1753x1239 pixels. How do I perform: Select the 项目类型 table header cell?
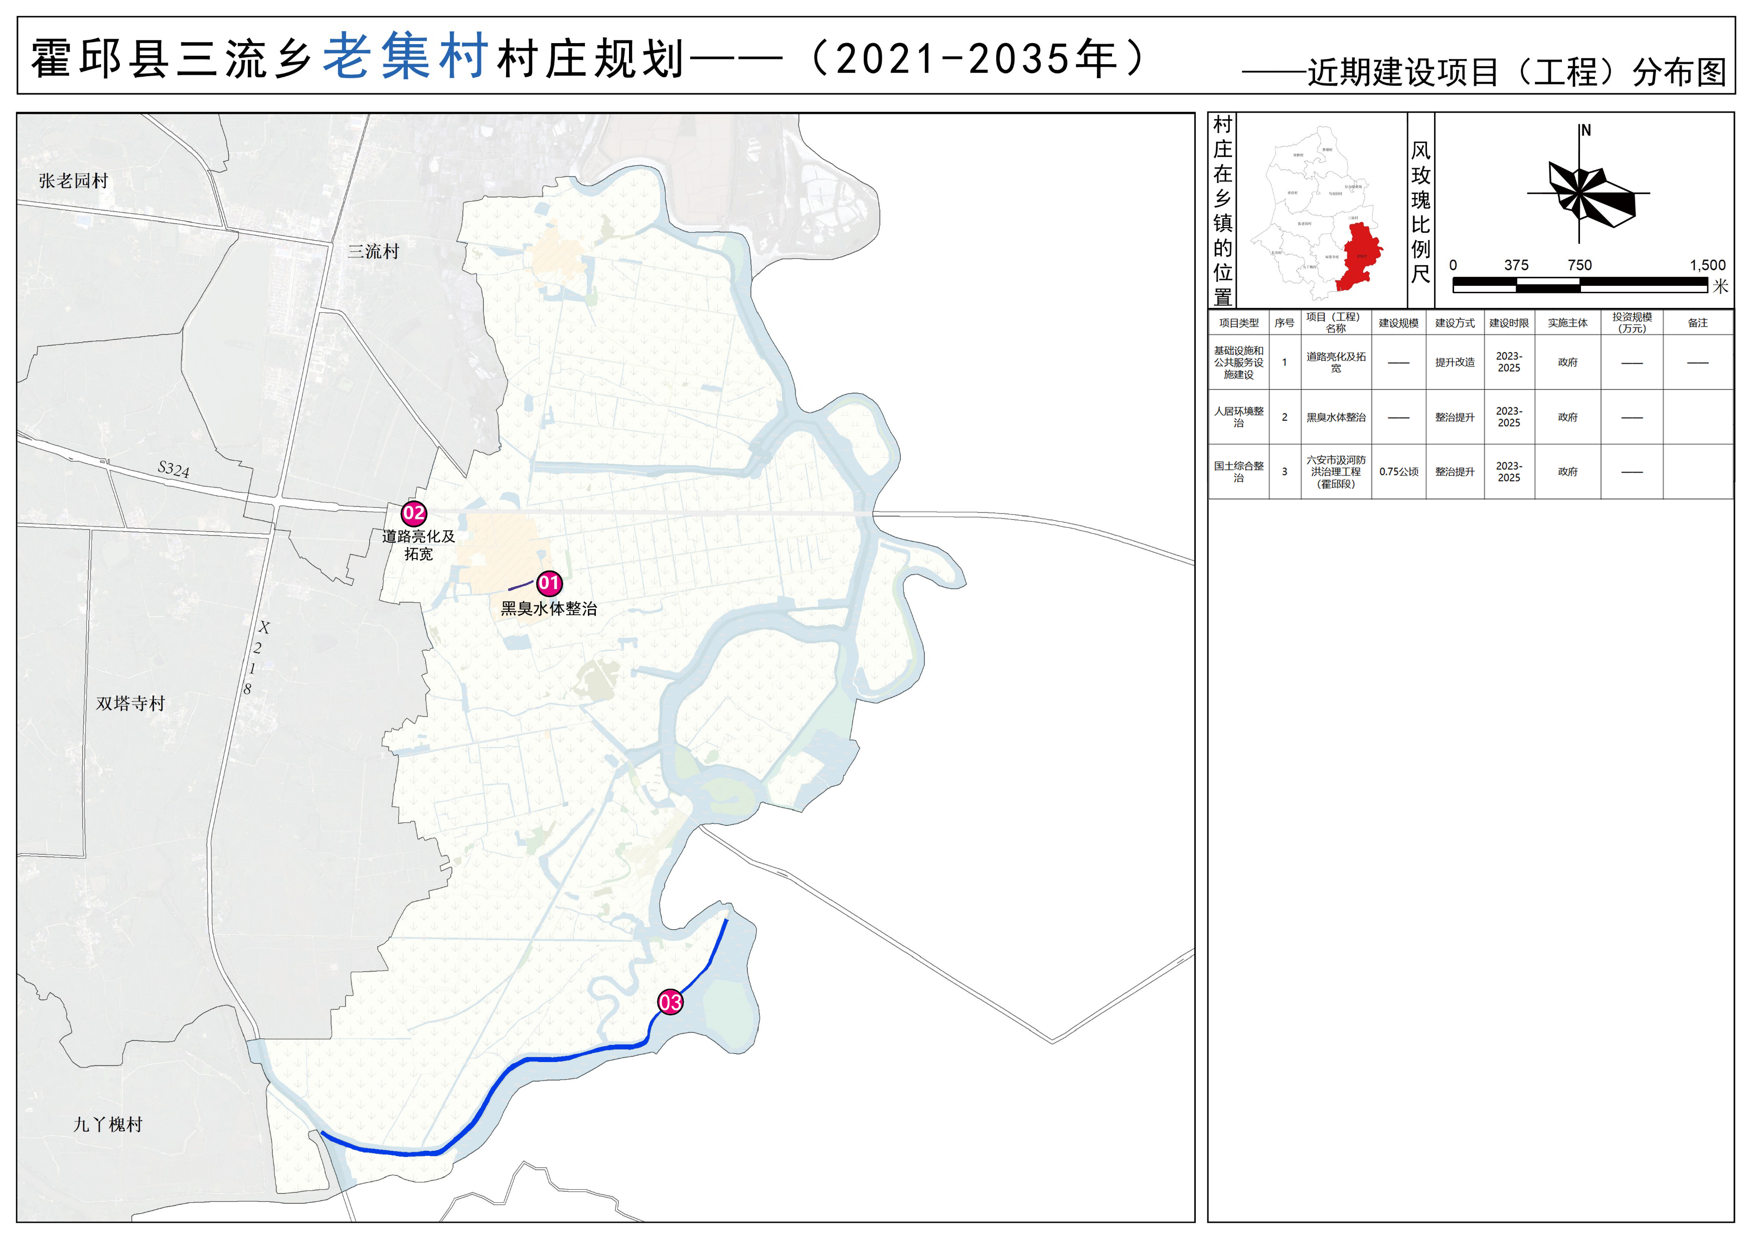point(1238,323)
